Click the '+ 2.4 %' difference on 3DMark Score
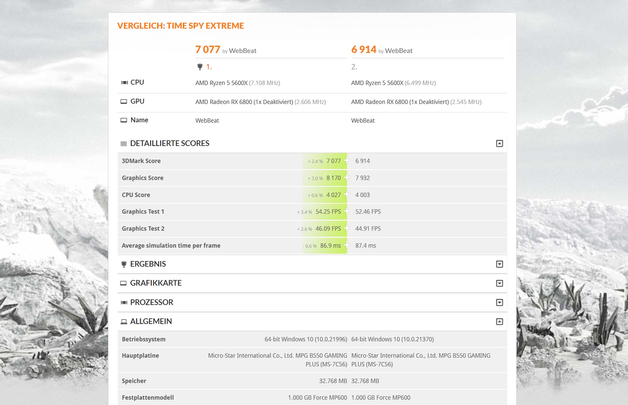The width and height of the screenshot is (628, 405). click(x=315, y=161)
